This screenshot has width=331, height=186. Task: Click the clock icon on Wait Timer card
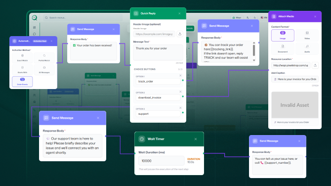(142, 139)
